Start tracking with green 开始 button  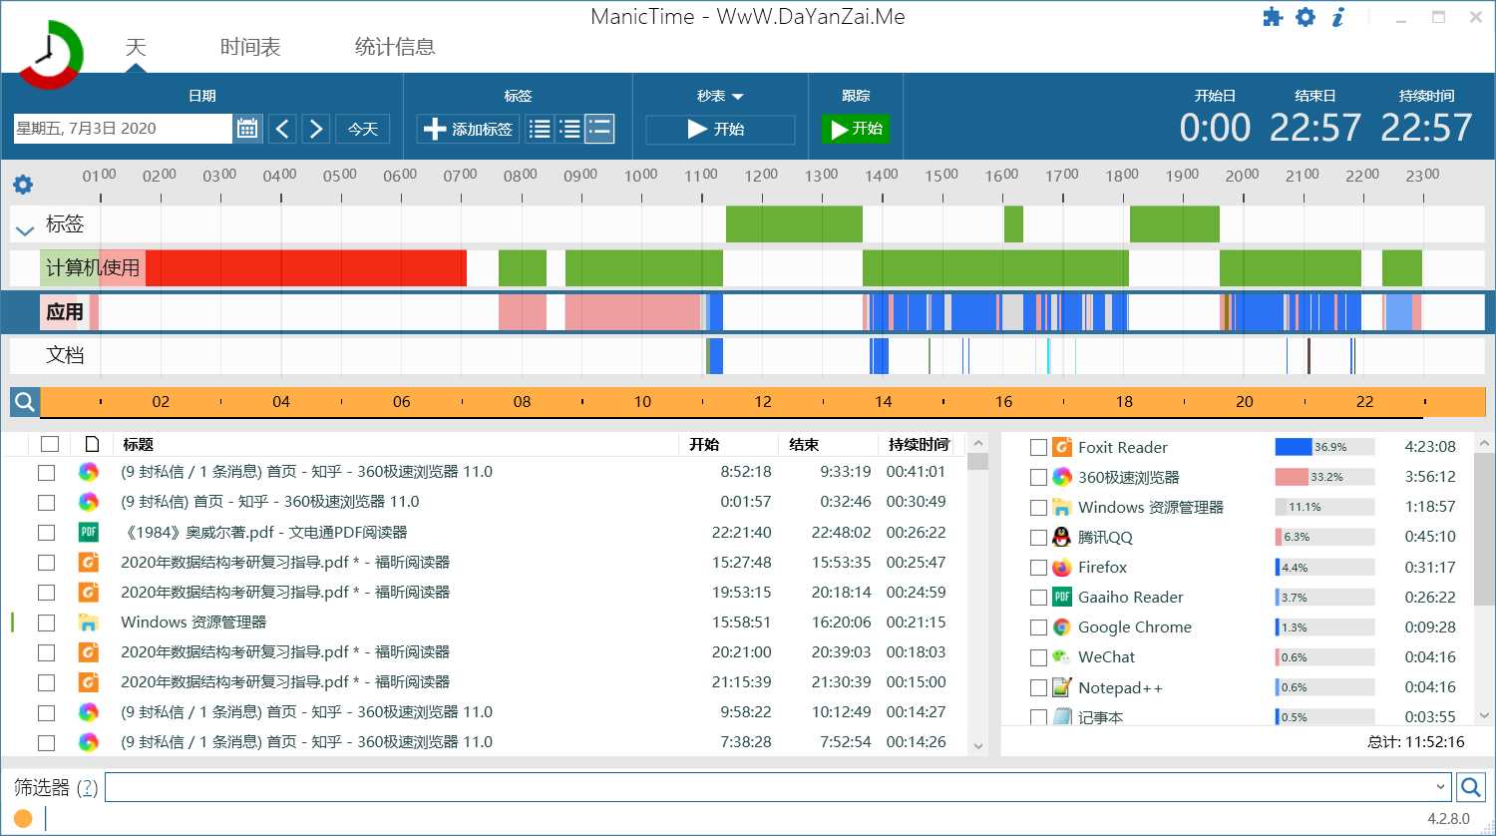(x=856, y=129)
